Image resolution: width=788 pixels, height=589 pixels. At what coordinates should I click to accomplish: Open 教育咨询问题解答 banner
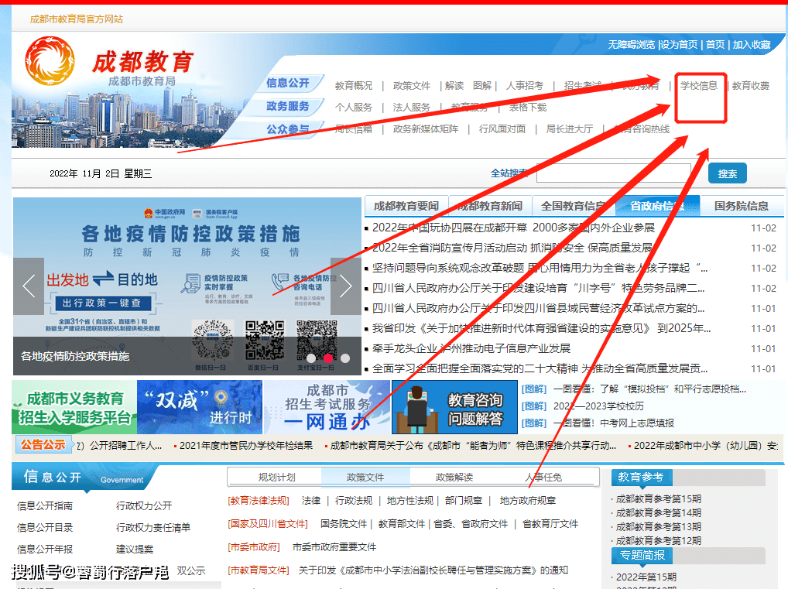pyautogui.click(x=455, y=407)
